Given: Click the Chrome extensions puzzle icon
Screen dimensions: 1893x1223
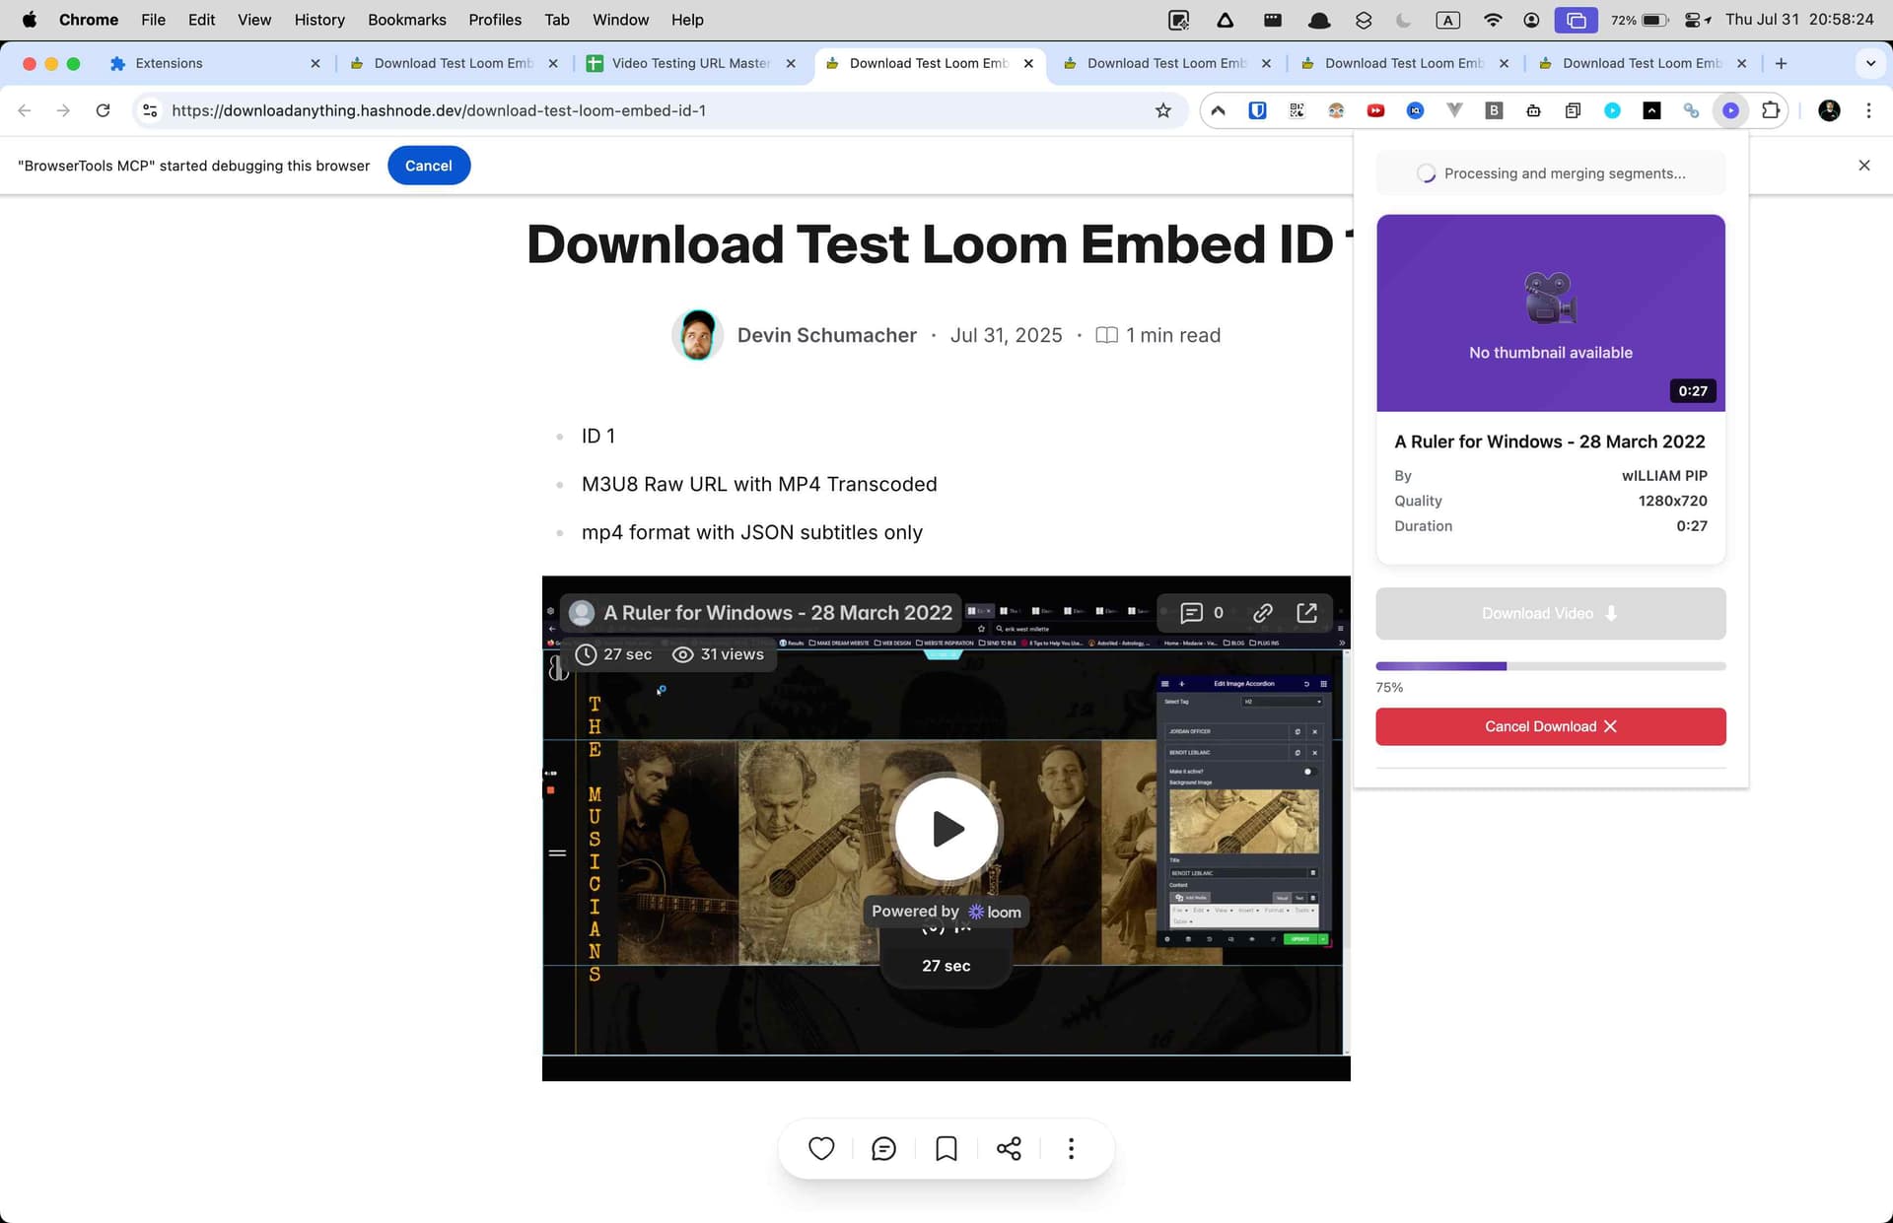Looking at the screenshot, I should pos(1772,110).
